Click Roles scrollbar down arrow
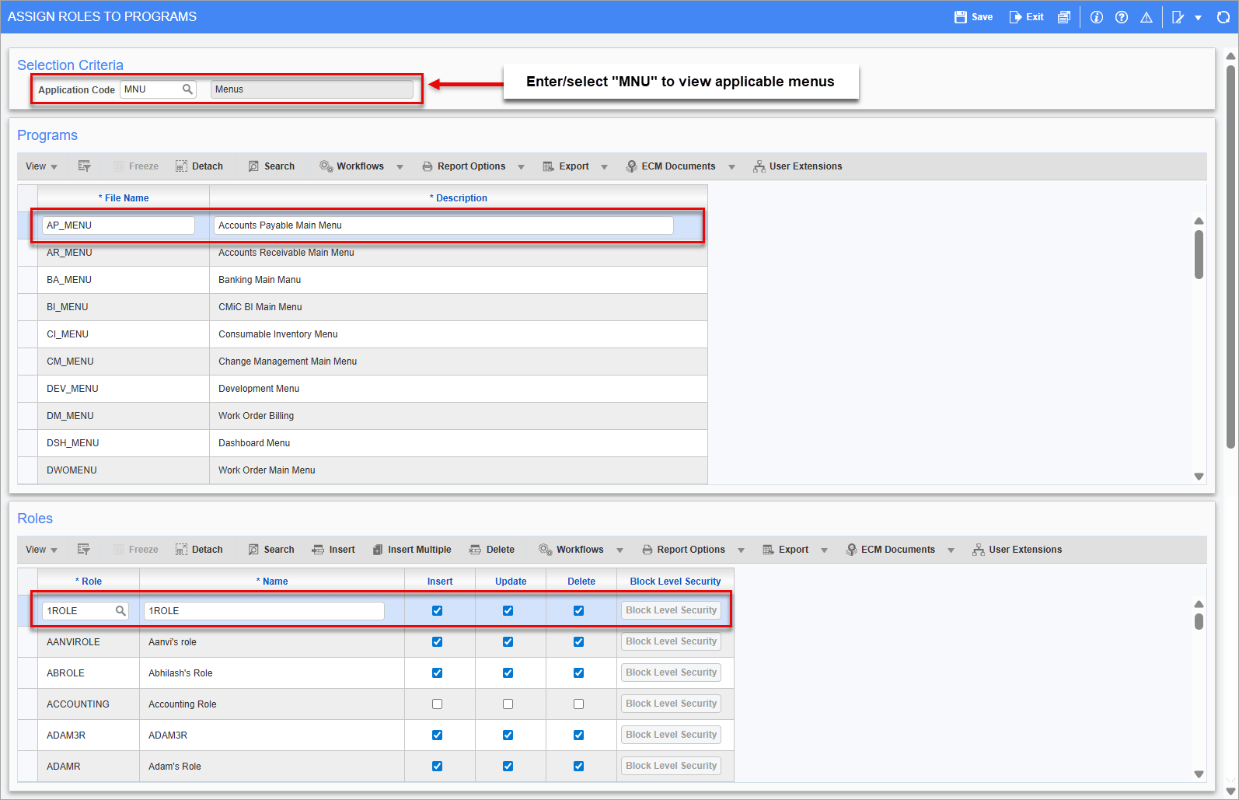The image size is (1239, 800). point(1199,774)
